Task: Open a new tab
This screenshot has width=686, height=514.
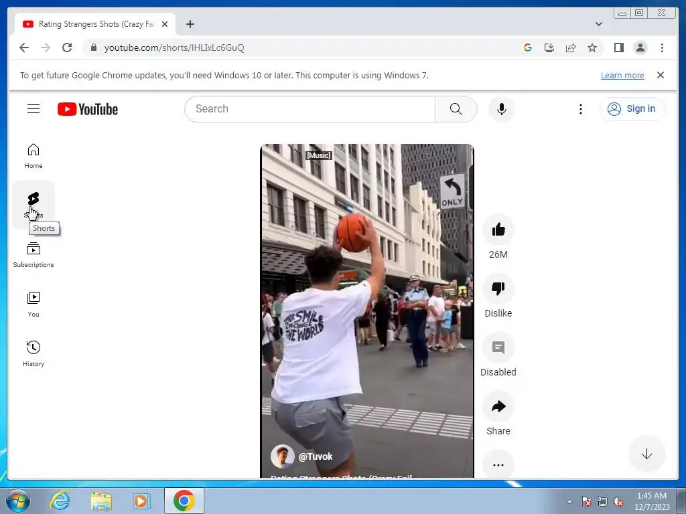Action: (190, 24)
